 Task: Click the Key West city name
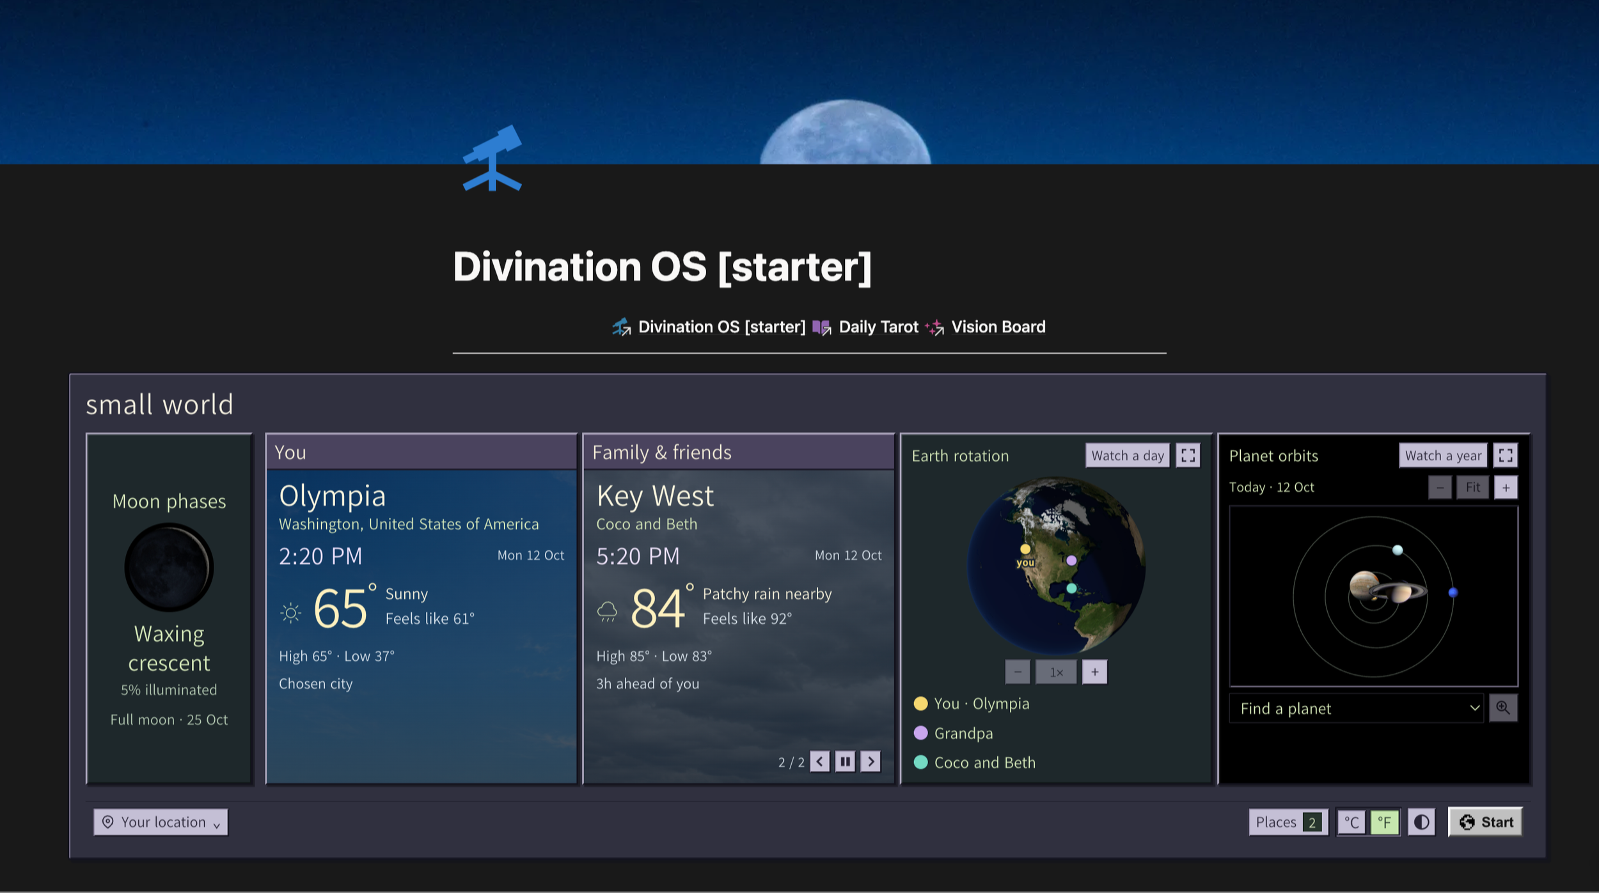pos(655,497)
